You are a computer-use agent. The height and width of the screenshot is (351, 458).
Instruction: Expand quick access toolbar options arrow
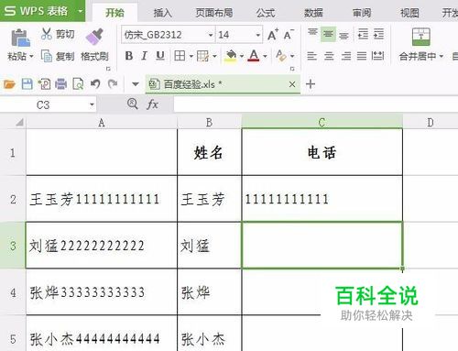tap(136, 84)
